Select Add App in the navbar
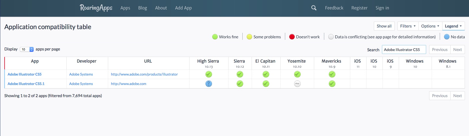 tap(183, 8)
